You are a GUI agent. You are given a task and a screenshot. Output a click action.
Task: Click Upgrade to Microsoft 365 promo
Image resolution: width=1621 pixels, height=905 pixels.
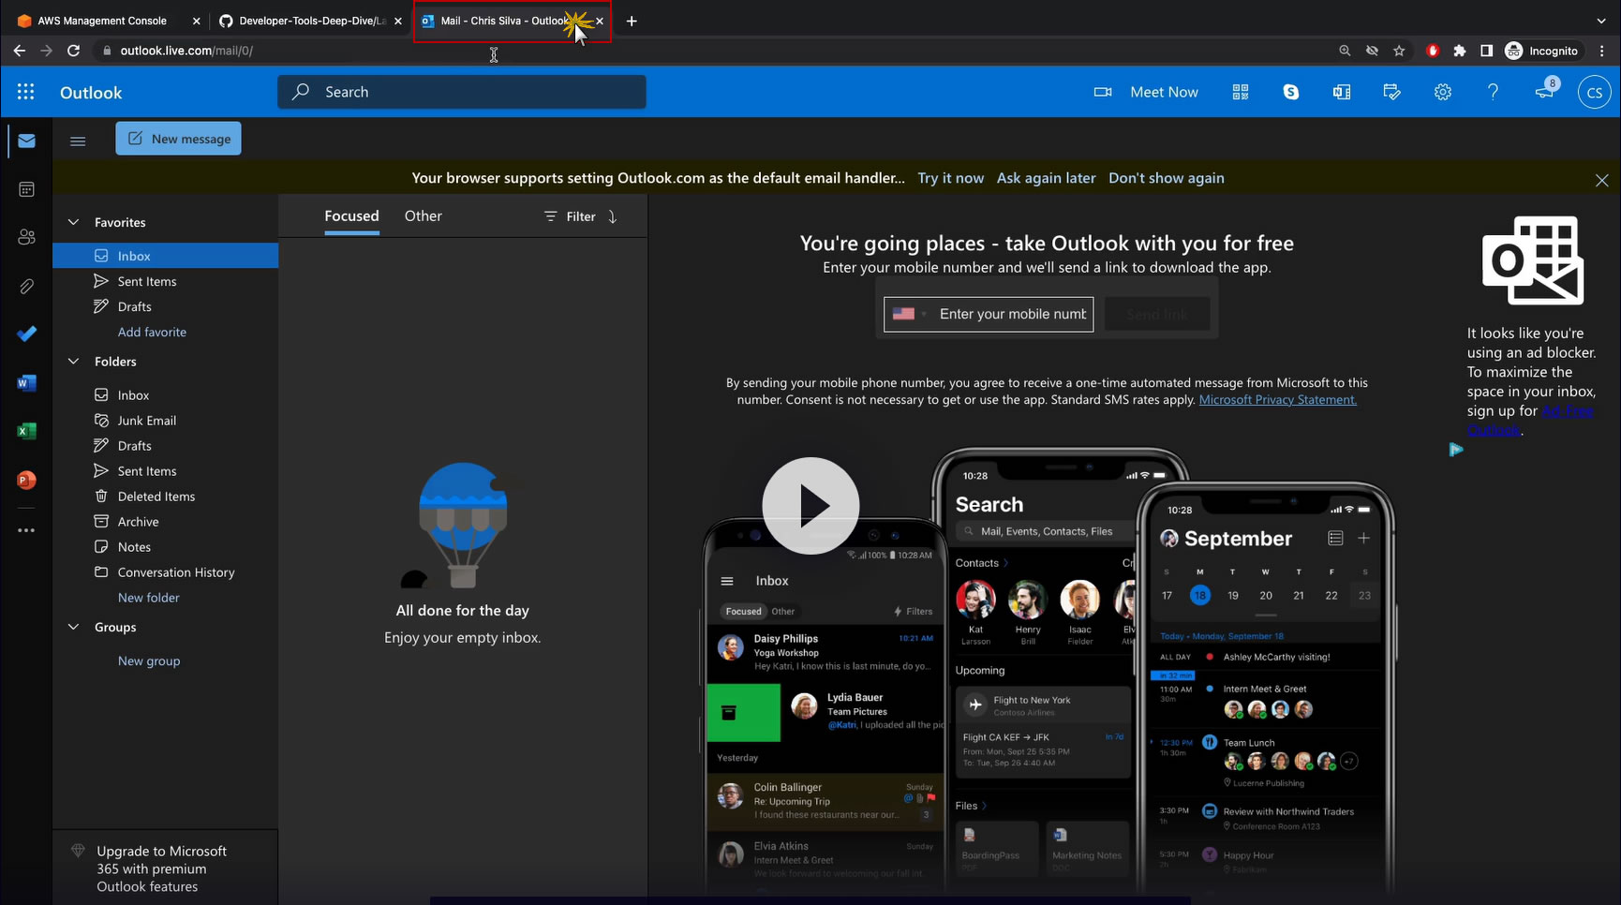[x=165, y=868]
